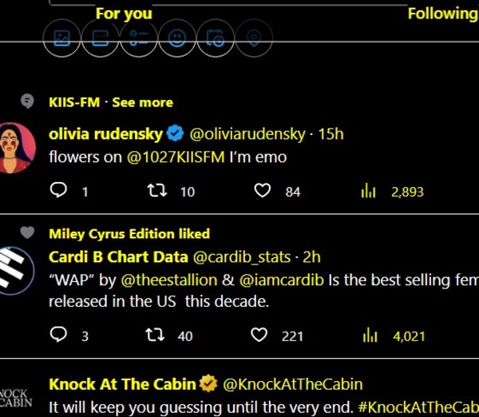Click the add location pin icon

[253, 38]
